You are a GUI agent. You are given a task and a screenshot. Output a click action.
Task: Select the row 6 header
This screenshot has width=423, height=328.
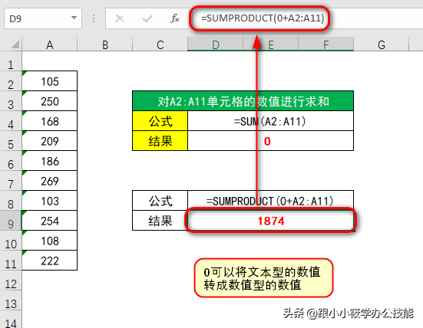(x=11, y=161)
